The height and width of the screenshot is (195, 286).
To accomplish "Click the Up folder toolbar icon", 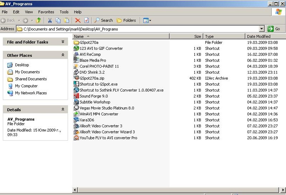I will [39, 20].
